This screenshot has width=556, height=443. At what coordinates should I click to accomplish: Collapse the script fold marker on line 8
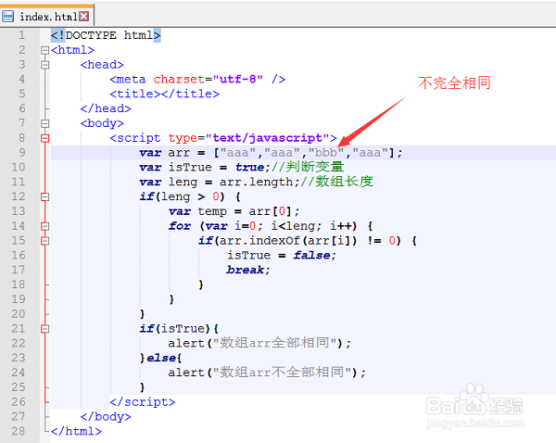point(44,138)
